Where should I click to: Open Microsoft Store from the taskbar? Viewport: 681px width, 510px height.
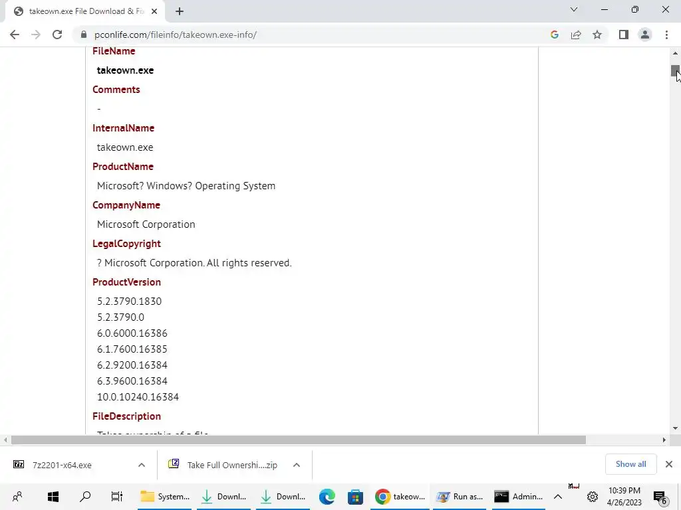355,497
